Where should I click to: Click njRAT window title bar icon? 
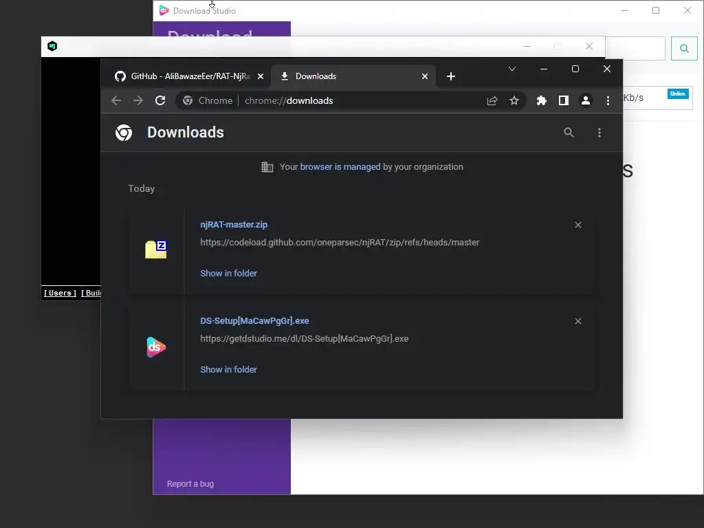pyautogui.click(x=52, y=46)
